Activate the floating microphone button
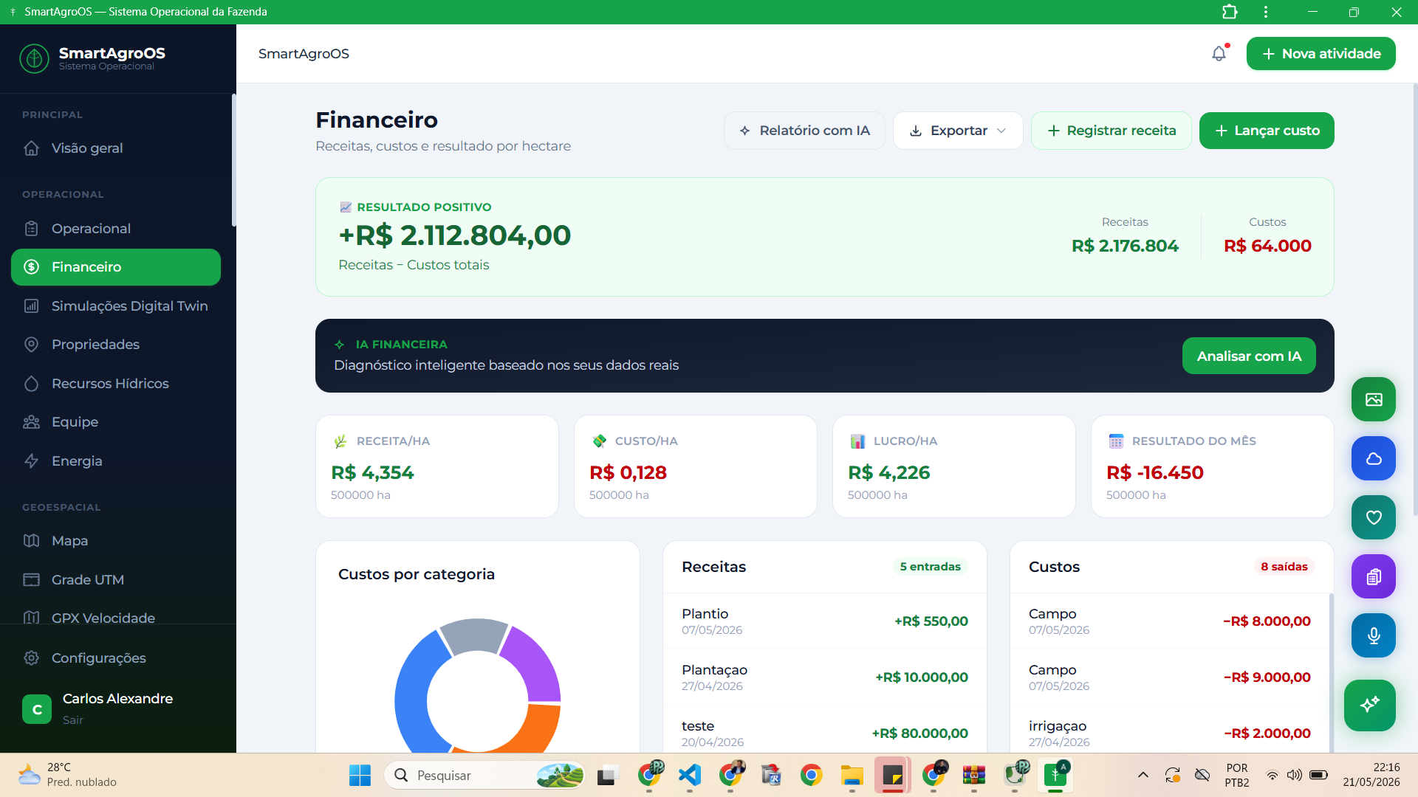The height and width of the screenshot is (797, 1418). coord(1374,635)
